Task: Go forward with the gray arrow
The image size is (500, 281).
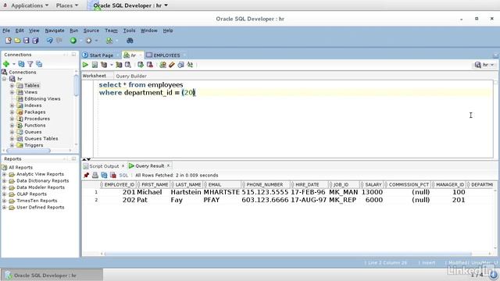Action: coord(88,41)
